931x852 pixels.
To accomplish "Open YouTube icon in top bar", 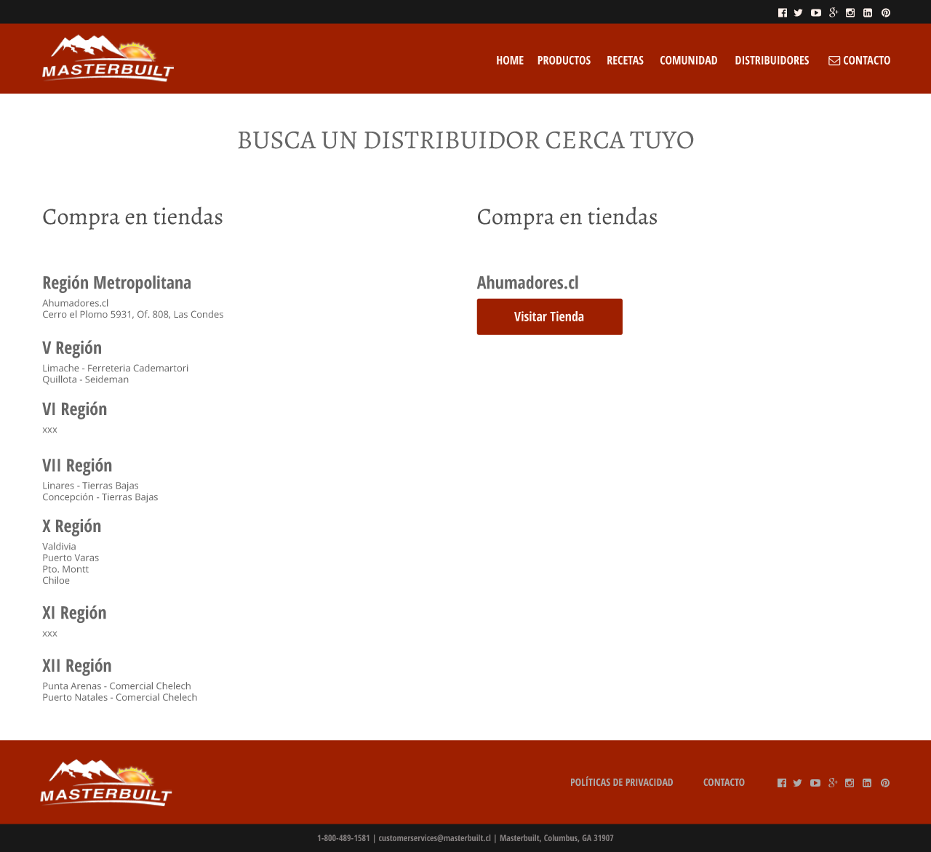I will (815, 12).
